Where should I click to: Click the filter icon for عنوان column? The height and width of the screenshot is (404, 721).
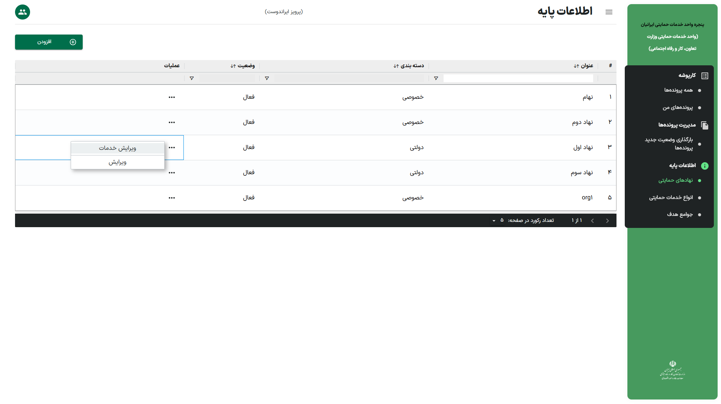tap(436, 78)
